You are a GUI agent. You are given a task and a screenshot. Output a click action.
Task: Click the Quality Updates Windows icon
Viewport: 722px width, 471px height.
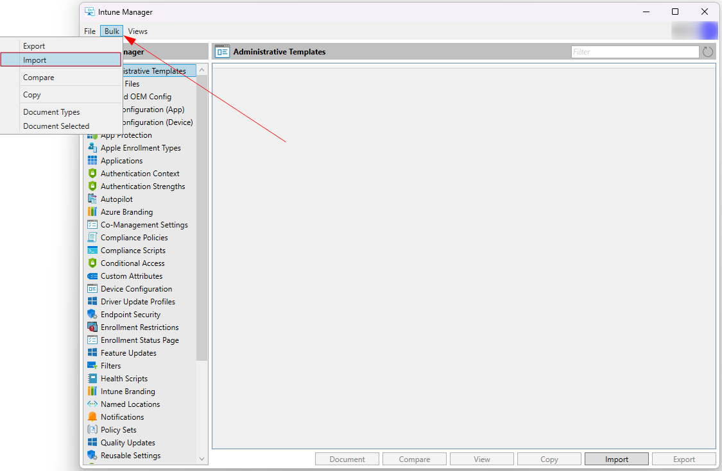(92, 442)
